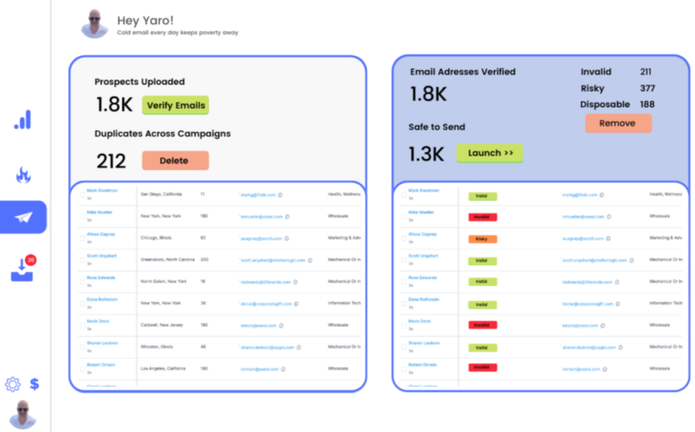Open settings via the gear icon
The width and height of the screenshot is (695, 432).
click(12, 384)
